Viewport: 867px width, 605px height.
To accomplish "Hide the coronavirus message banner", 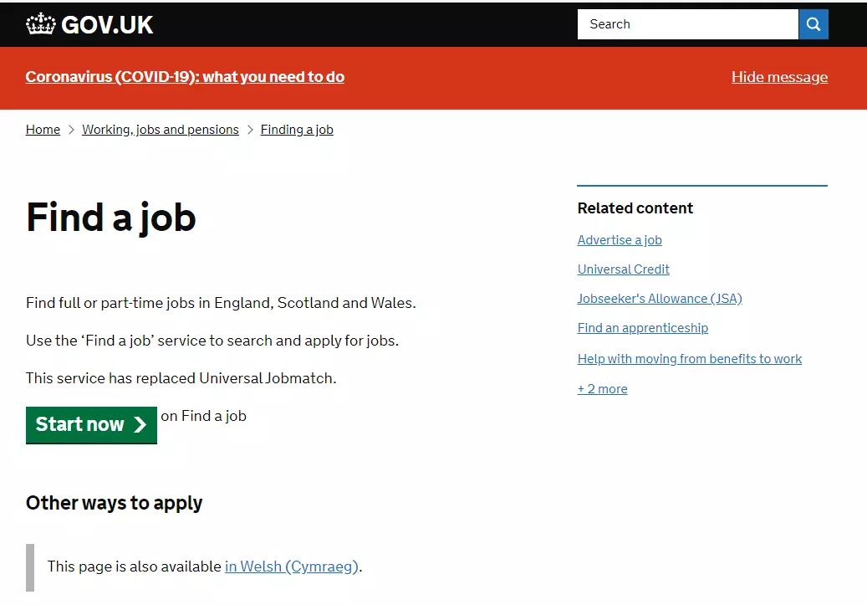I will coord(780,77).
